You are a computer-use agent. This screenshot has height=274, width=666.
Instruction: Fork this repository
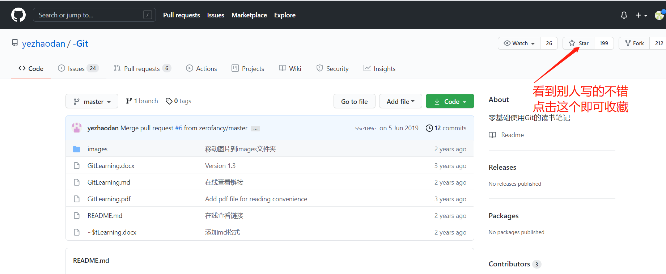pos(634,43)
